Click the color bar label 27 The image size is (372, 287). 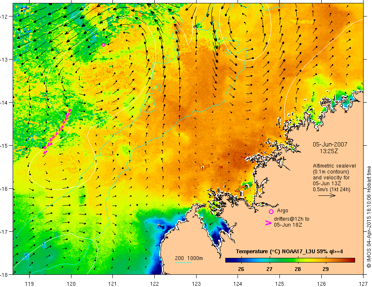click(269, 269)
